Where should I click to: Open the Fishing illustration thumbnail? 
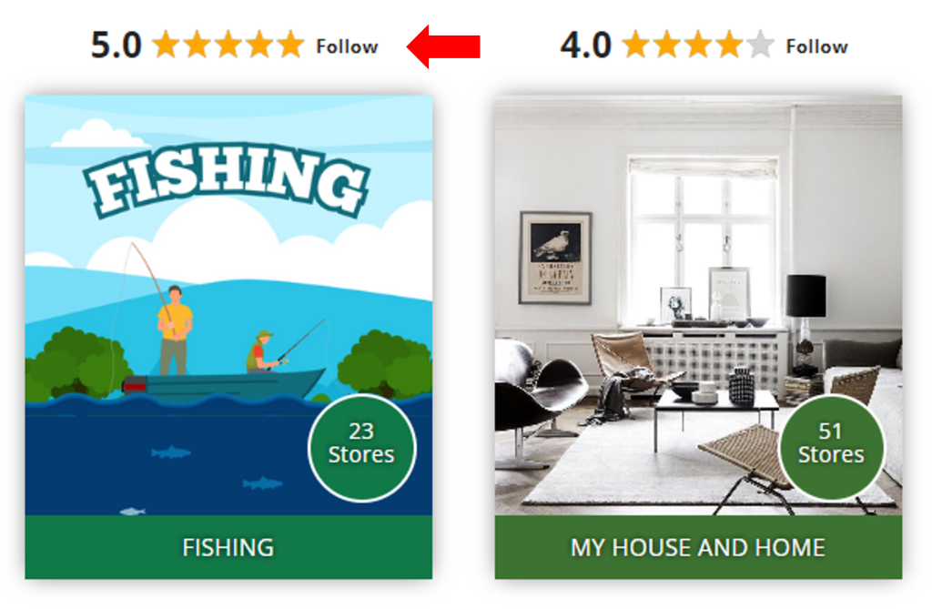pyautogui.click(x=228, y=305)
